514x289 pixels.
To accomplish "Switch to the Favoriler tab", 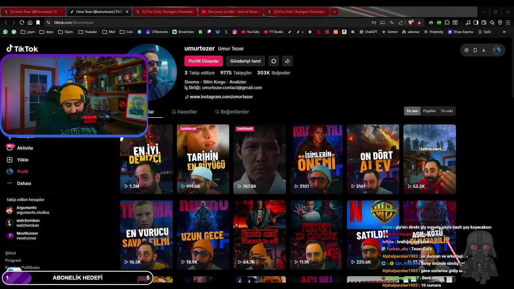I will (x=184, y=112).
